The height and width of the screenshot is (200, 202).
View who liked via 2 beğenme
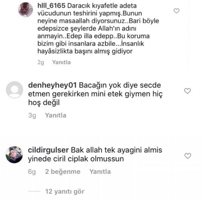tap(63, 172)
